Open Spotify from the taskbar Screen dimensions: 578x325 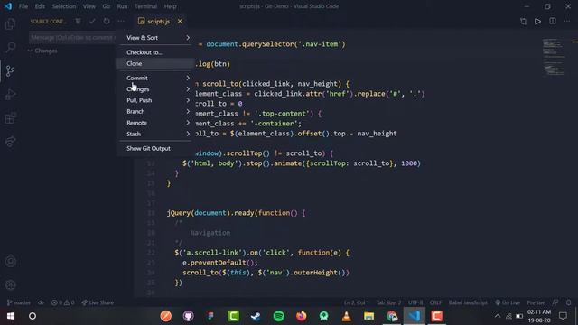[279, 316]
